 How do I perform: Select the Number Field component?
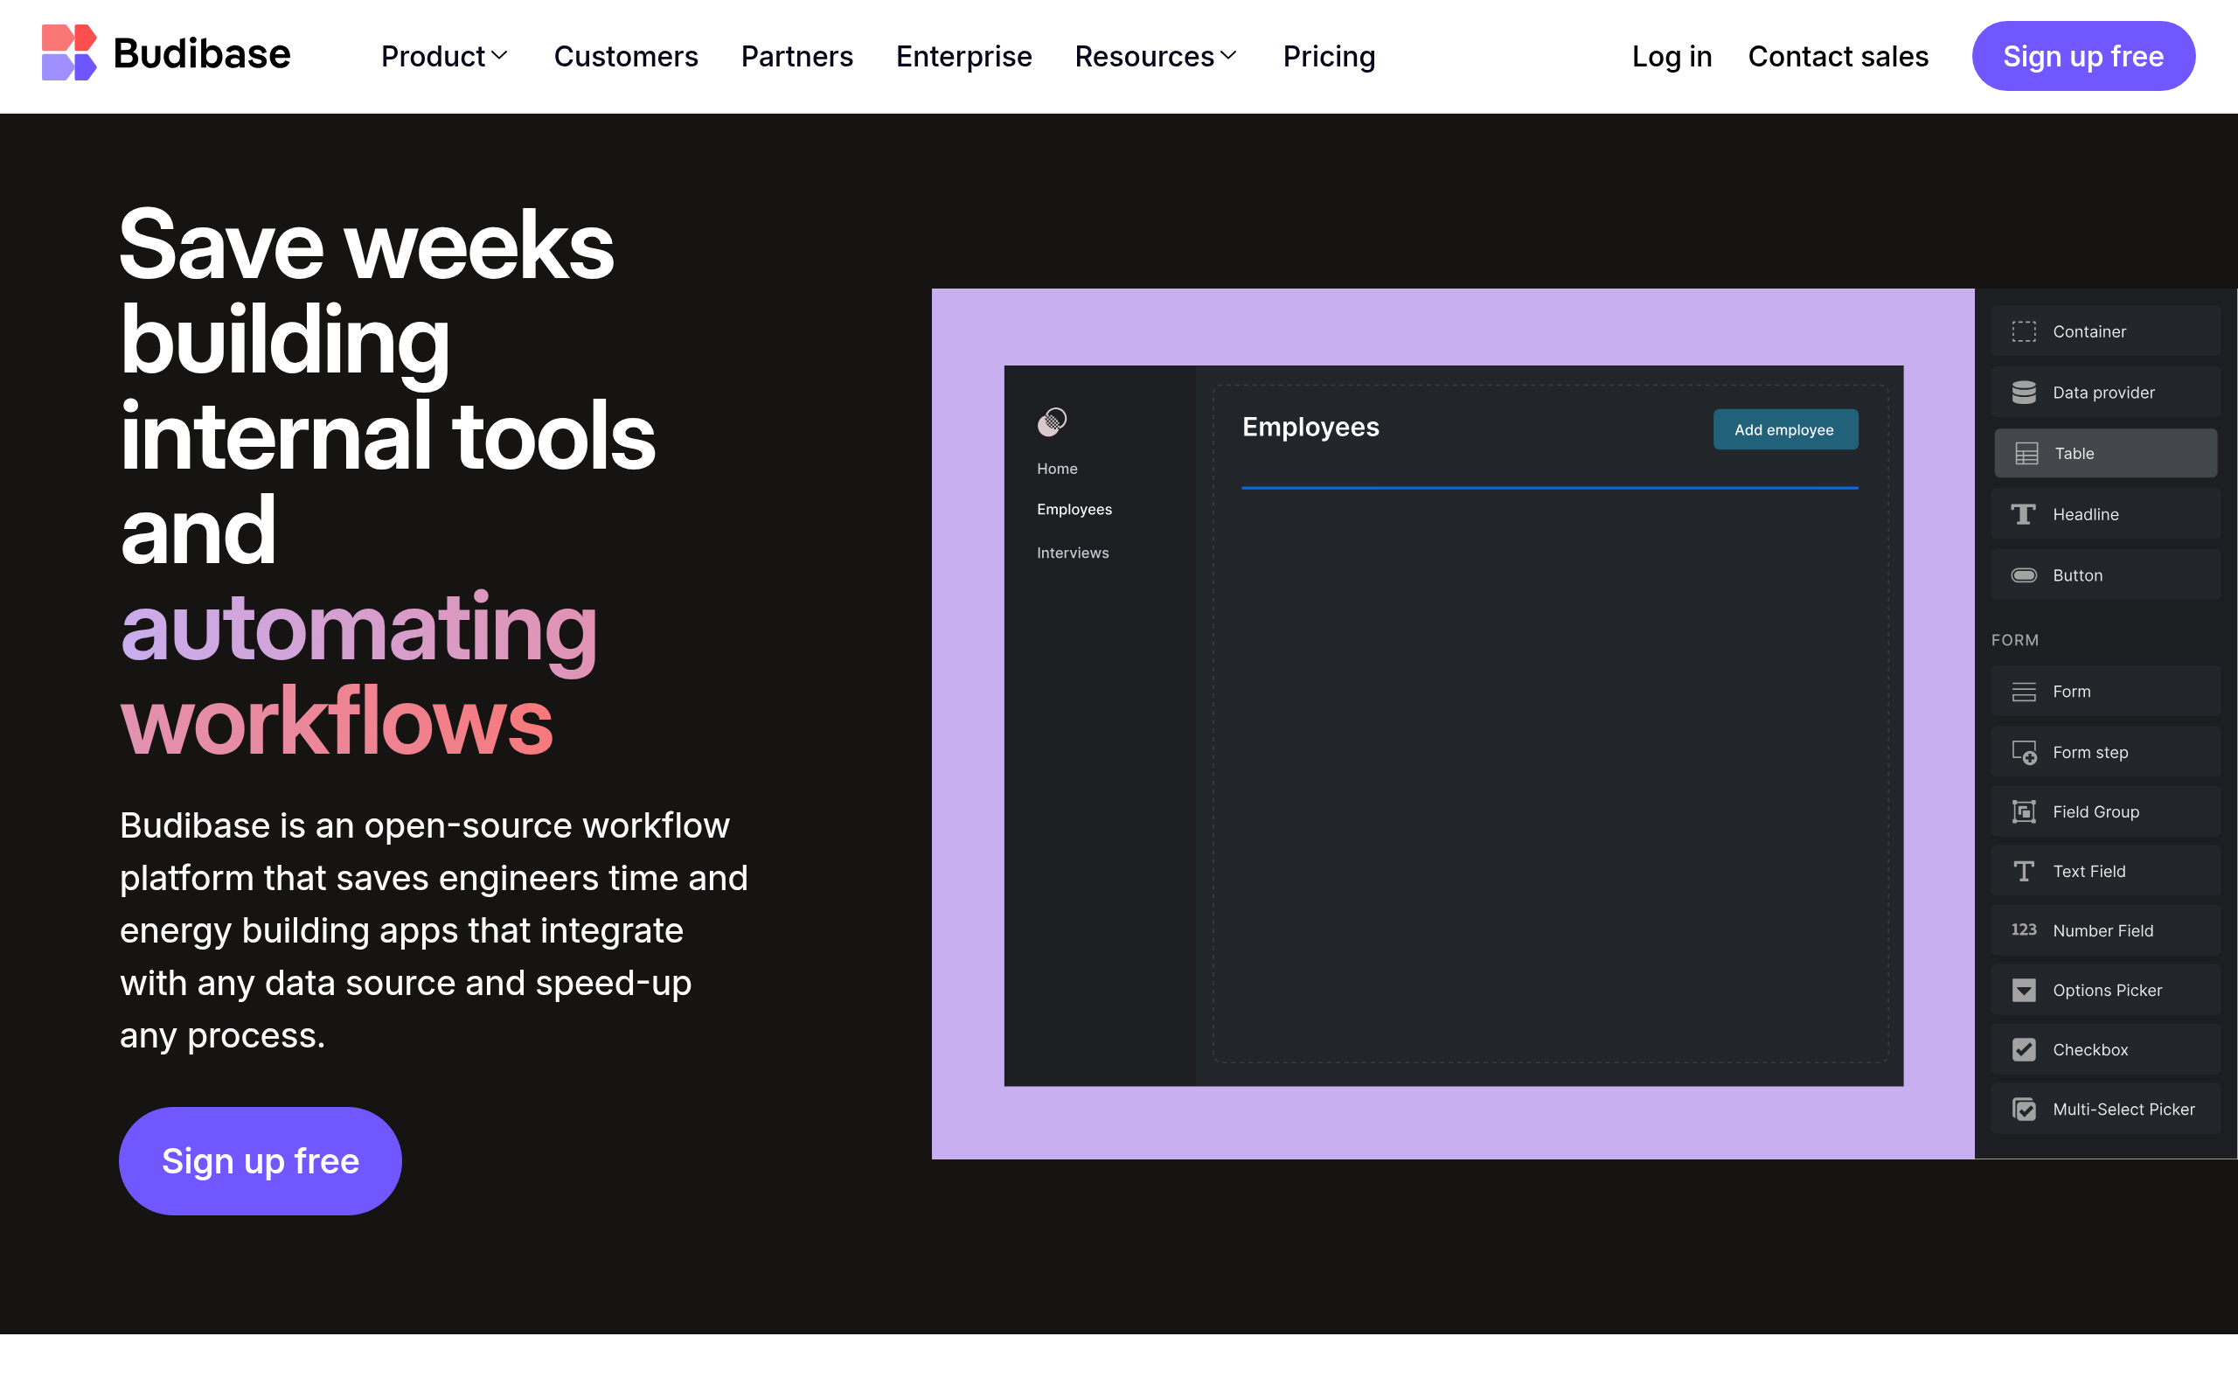(x=2106, y=929)
